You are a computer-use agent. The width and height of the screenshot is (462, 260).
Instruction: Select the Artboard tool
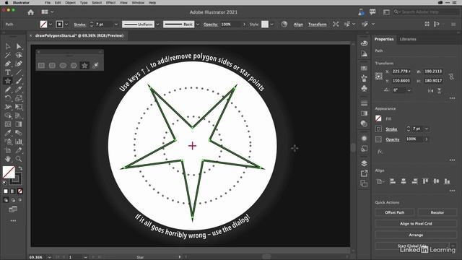[8, 150]
